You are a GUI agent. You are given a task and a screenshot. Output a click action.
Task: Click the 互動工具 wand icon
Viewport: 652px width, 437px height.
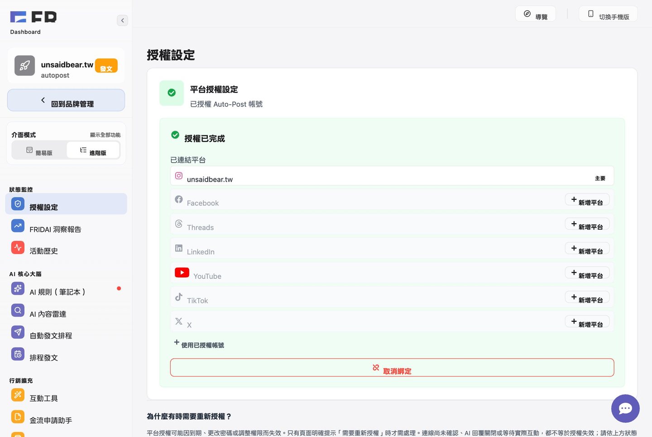[18, 395]
